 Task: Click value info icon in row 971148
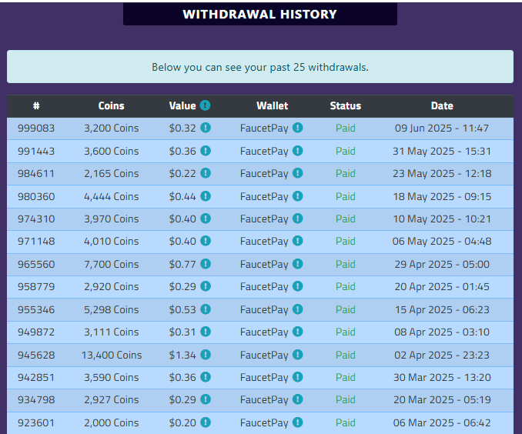tap(206, 241)
